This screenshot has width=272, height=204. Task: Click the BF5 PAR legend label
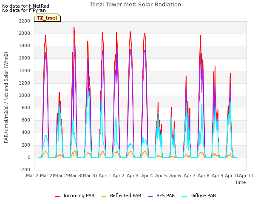165,195
